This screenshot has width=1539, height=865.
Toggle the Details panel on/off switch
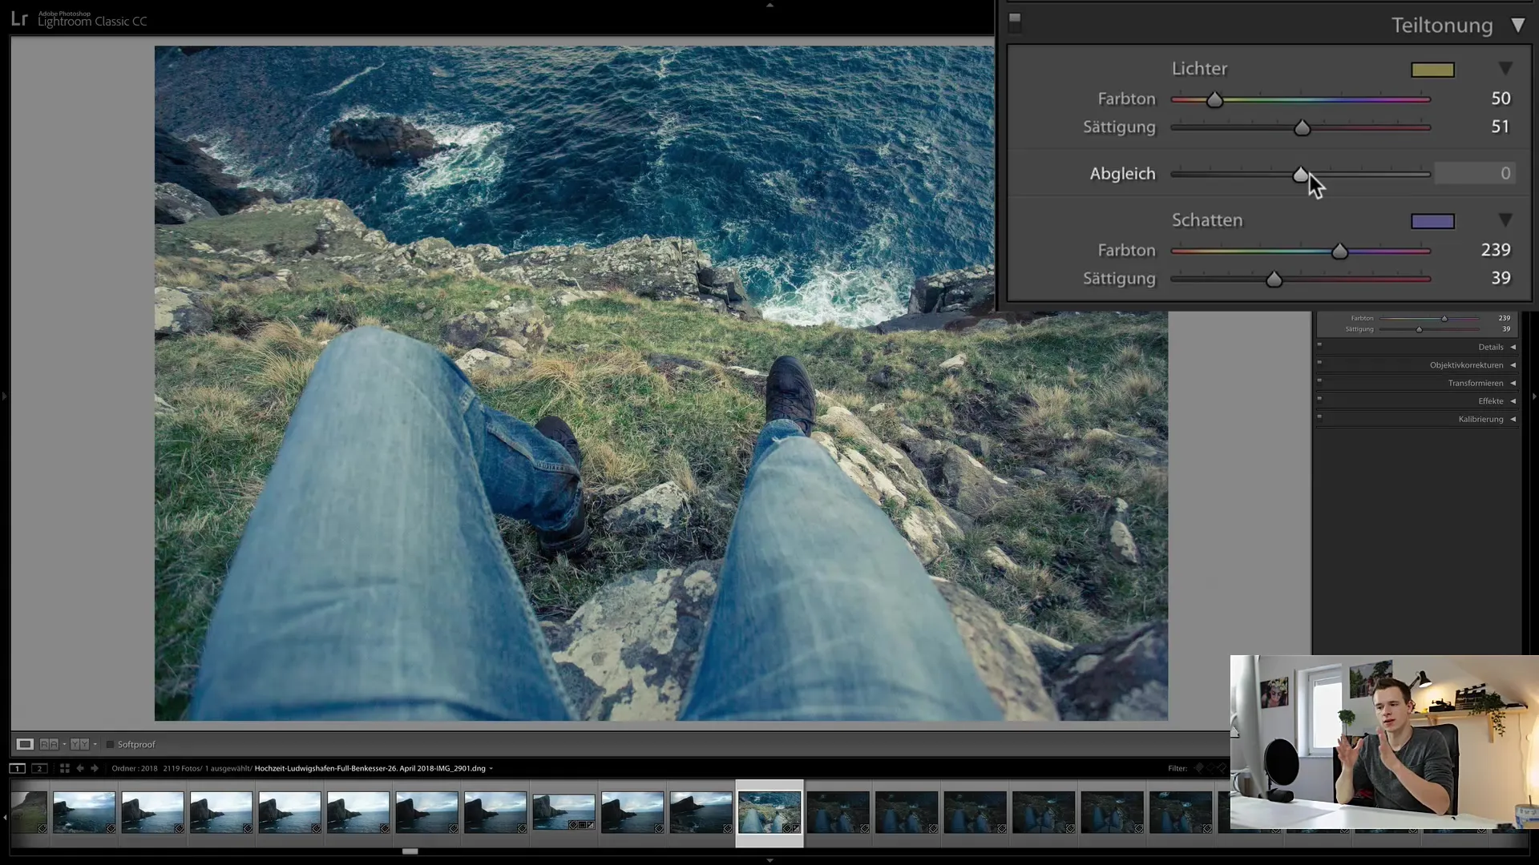coord(1319,344)
